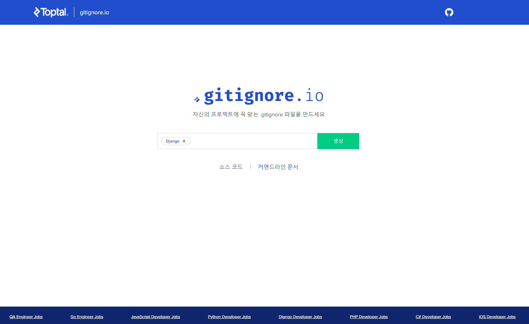This screenshot has width=529, height=324.
Task: Click the gitignore.io header link
Action: pyautogui.click(x=95, y=13)
